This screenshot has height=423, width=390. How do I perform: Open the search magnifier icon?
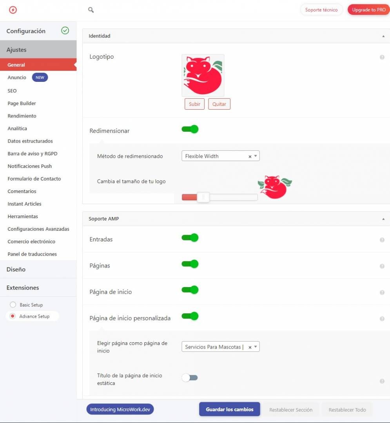click(91, 10)
